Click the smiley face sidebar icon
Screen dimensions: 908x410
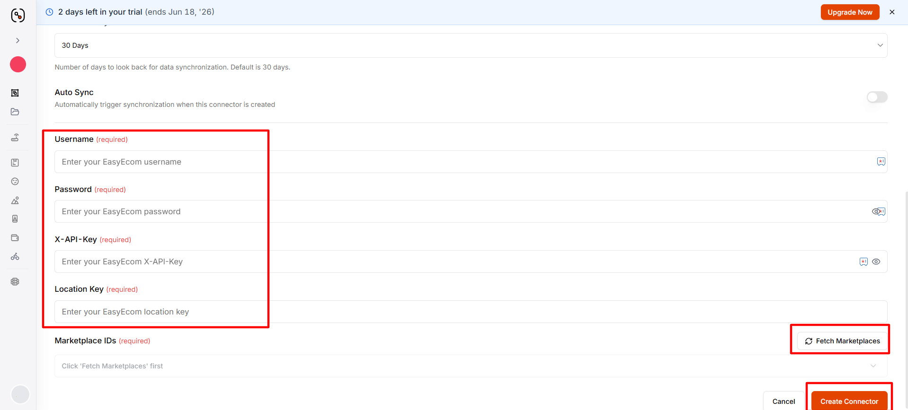tap(15, 182)
